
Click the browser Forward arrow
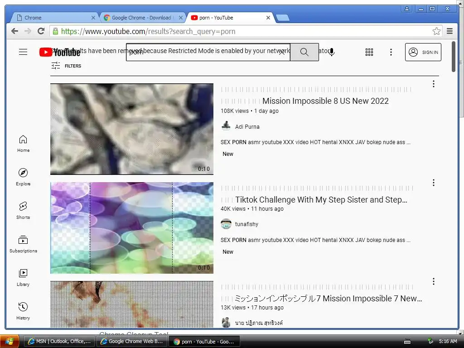(x=28, y=31)
